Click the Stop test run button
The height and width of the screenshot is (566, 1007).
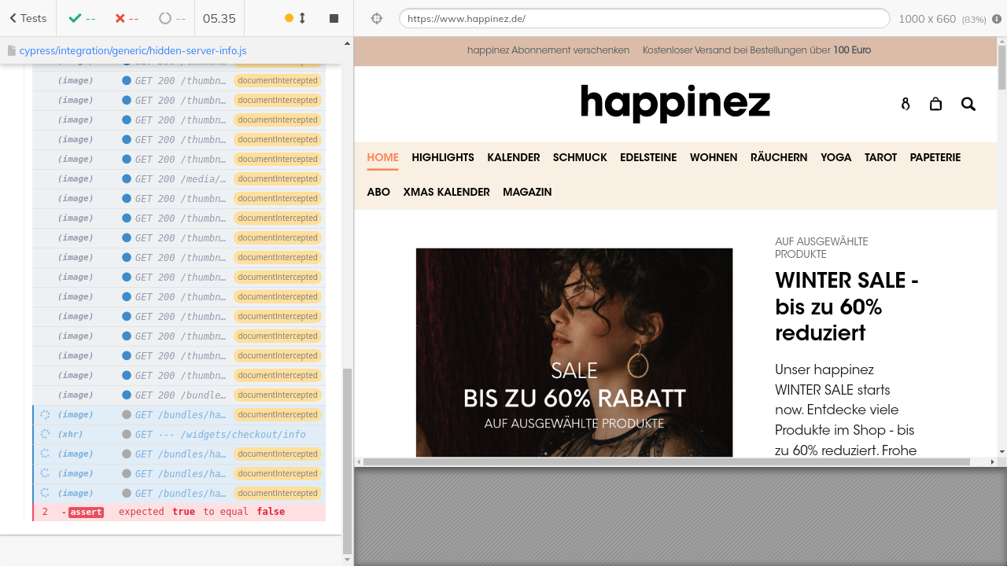click(x=334, y=18)
